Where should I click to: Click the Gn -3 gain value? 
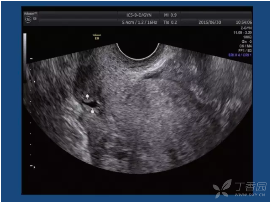[x=247, y=41]
